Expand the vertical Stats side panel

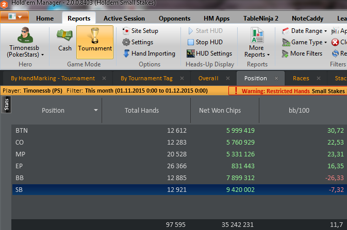click(x=6, y=104)
